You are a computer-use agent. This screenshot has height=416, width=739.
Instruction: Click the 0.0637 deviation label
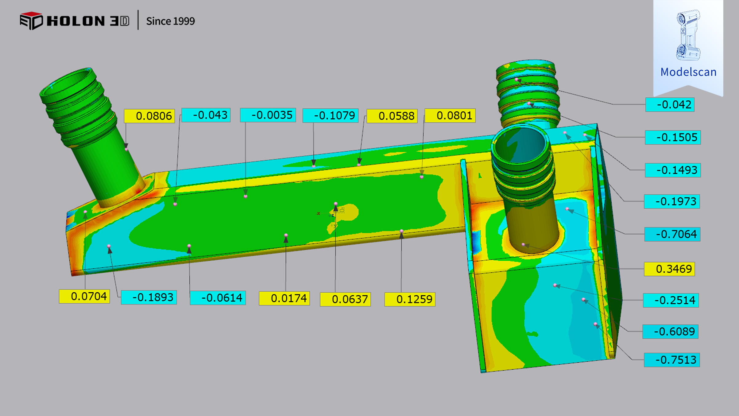click(345, 299)
